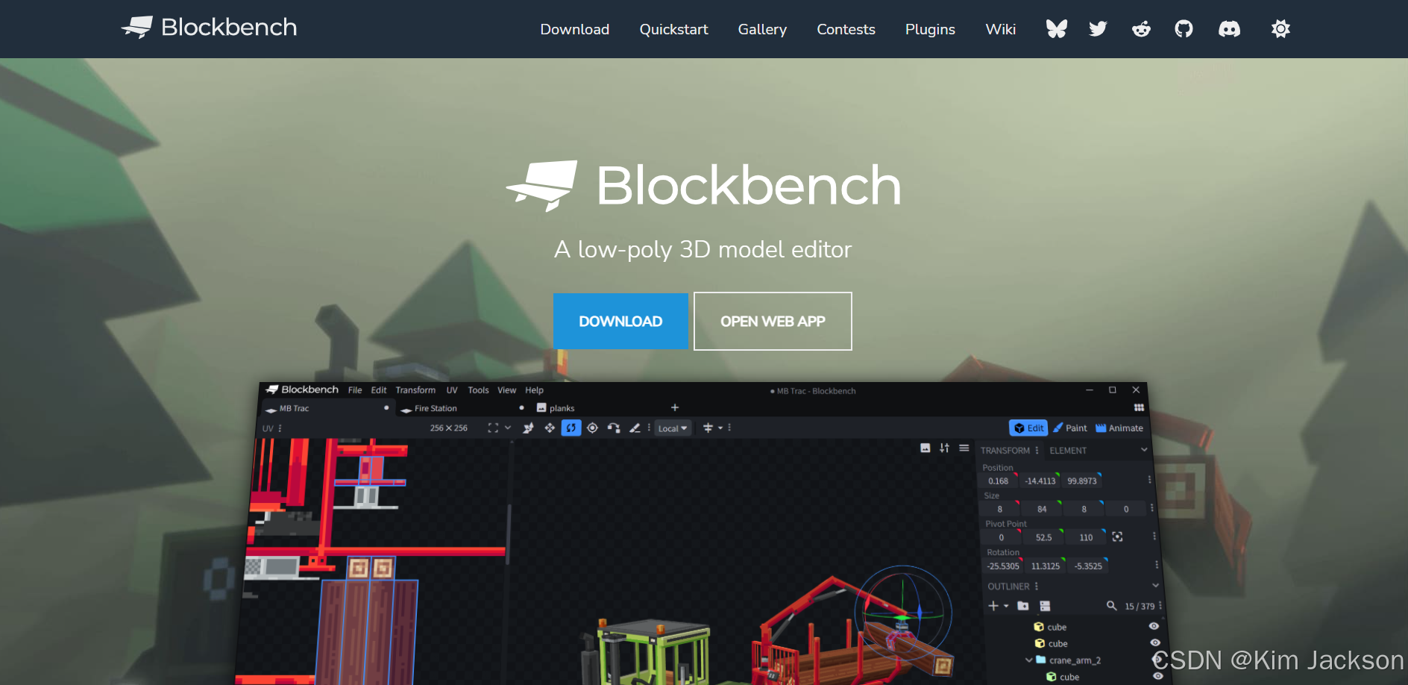The width and height of the screenshot is (1408, 685).
Task: Collapse the OUTLINER panel with its chevron
Action: tap(1155, 585)
